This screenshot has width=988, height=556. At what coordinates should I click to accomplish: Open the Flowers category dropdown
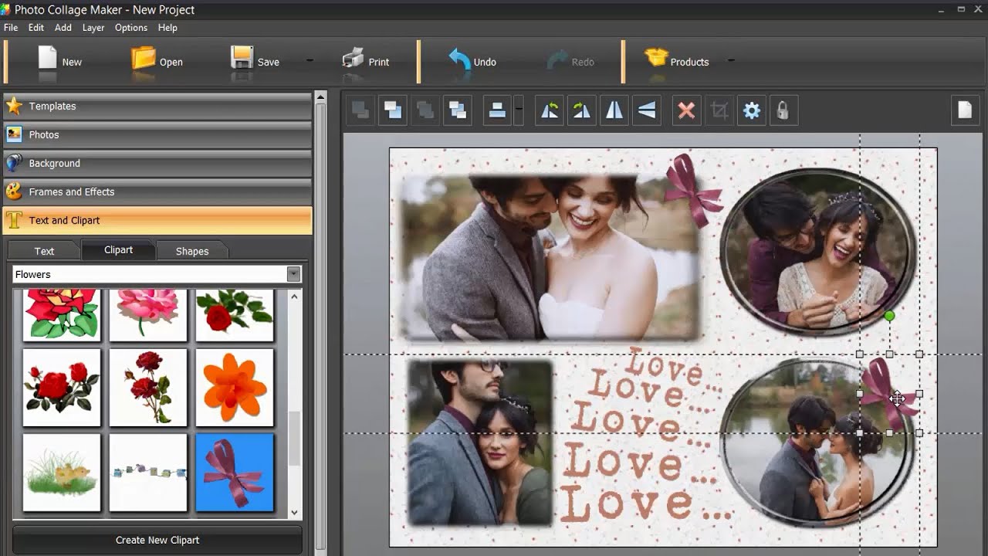pyautogui.click(x=157, y=274)
